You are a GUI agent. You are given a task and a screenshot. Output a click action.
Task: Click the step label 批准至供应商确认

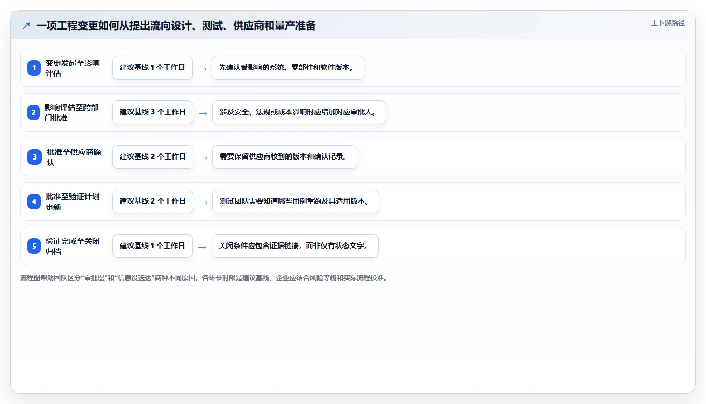[74, 157]
